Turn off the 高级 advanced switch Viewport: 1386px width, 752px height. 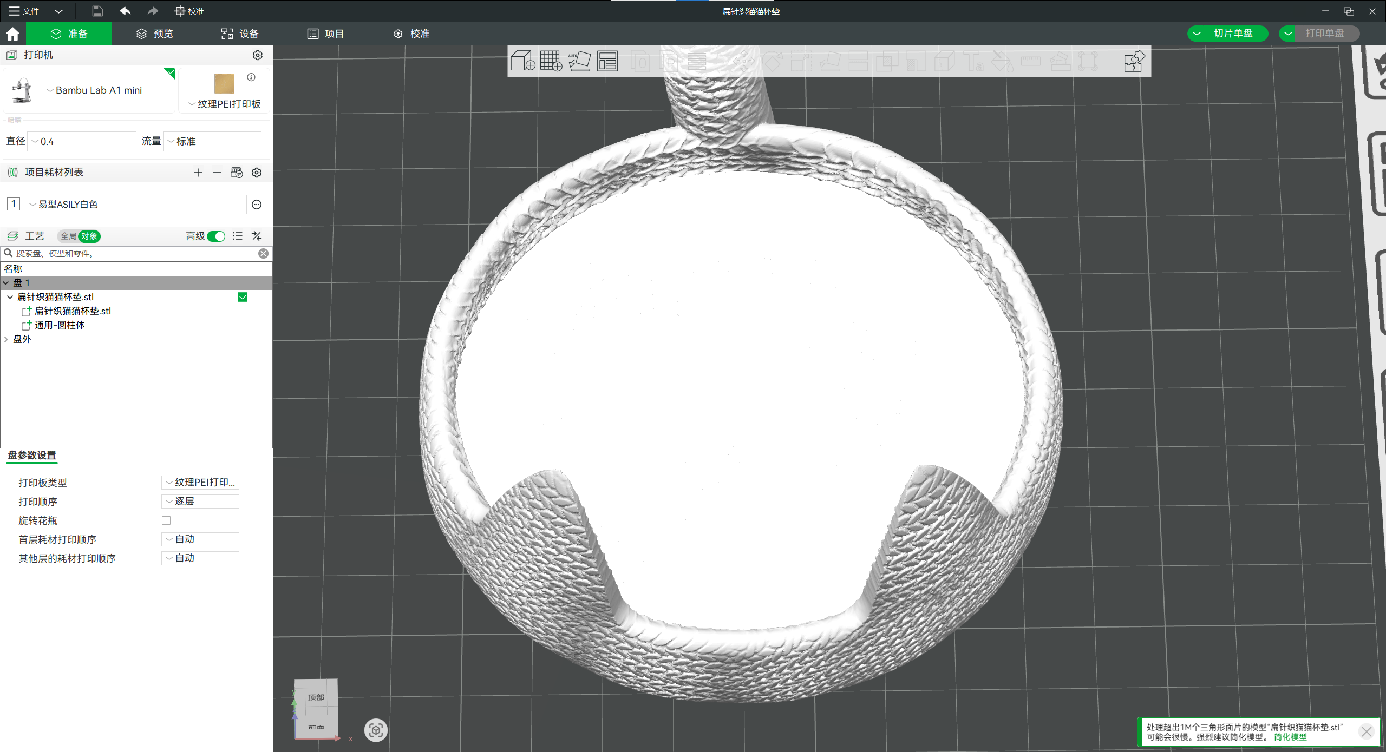point(216,236)
